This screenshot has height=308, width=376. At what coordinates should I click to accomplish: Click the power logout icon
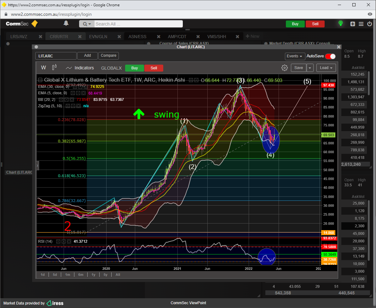coord(369,24)
